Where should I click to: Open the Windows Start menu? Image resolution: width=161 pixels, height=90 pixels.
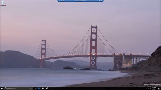point(2,88)
